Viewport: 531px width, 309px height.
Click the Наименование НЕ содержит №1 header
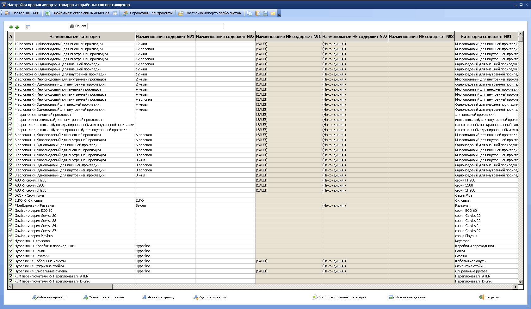[x=288, y=36]
